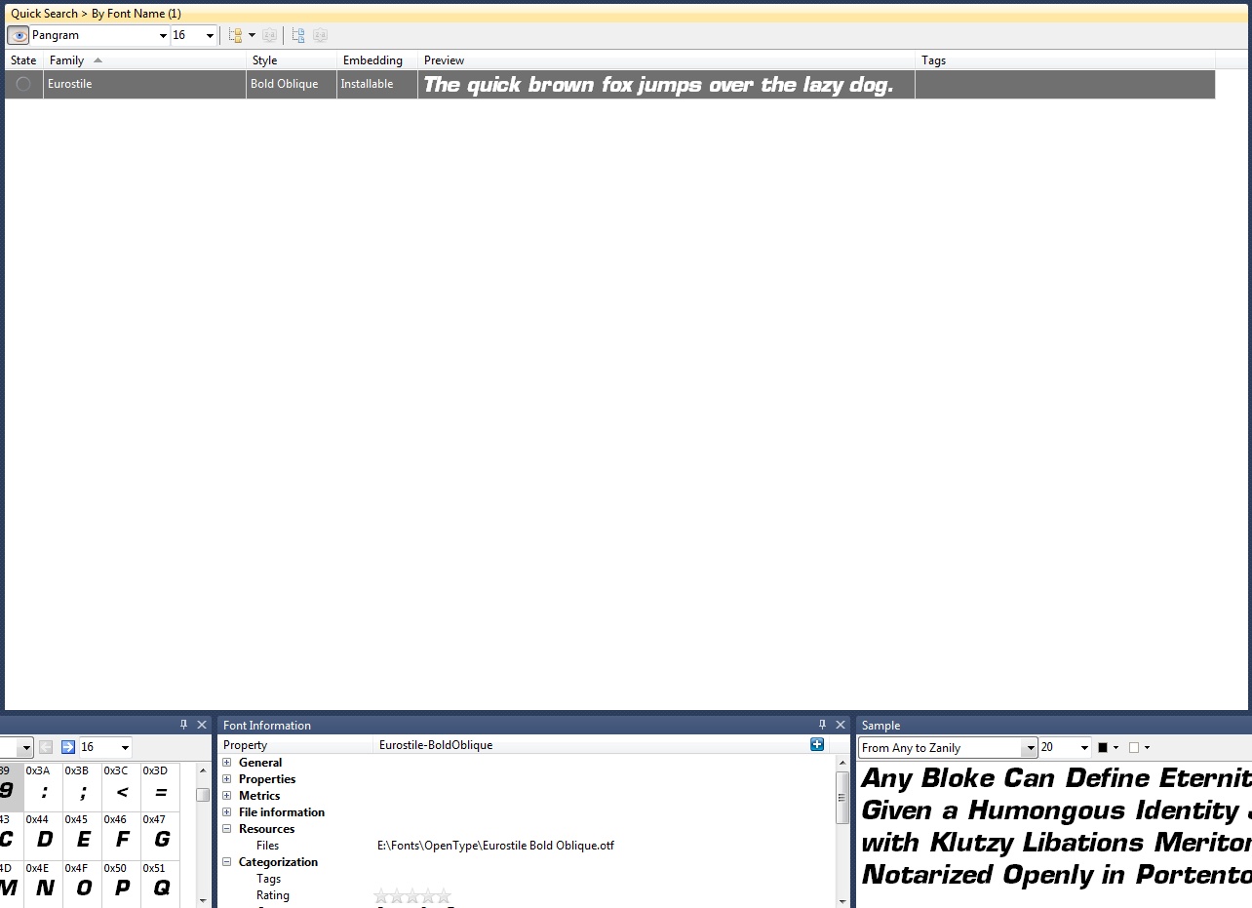1252x908 pixels.
Task: Select the 0x46 F glyph cell
Action: [122, 836]
